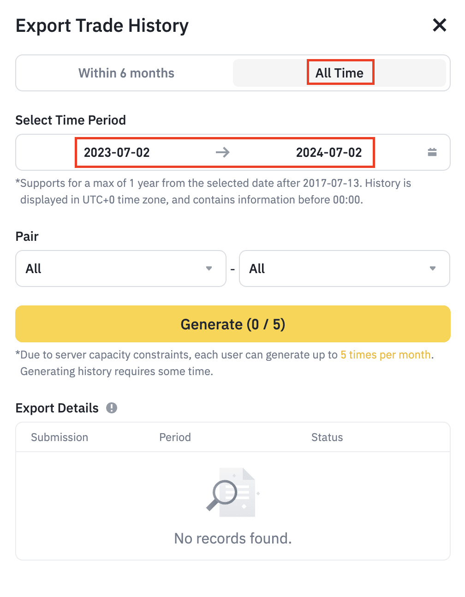465x597 pixels.
Task: Switch to Within 6 months tab
Action: (126, 73)
